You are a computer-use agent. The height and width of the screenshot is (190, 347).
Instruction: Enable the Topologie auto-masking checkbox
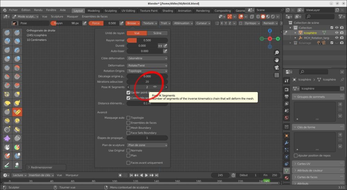[128, 118]
